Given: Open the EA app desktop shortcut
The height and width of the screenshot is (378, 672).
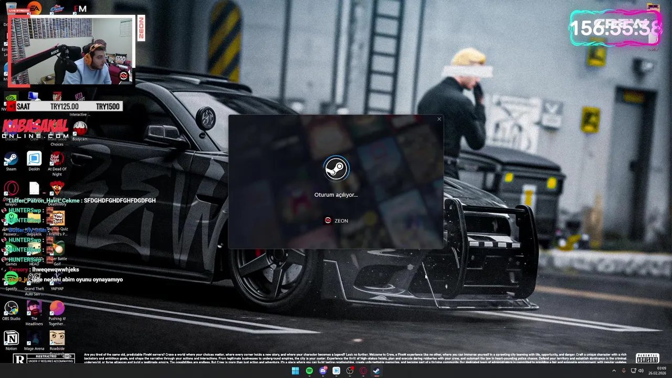Looking at the screenshot, I should [x=34, y=8].
